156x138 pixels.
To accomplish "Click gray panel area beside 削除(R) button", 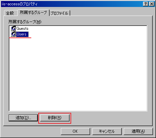I will (x=111, y=118).
